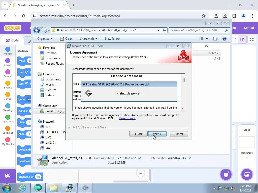Click Alcohol120.2.1.1.2201_keys breadcrumb

click(x=79, y=30)
